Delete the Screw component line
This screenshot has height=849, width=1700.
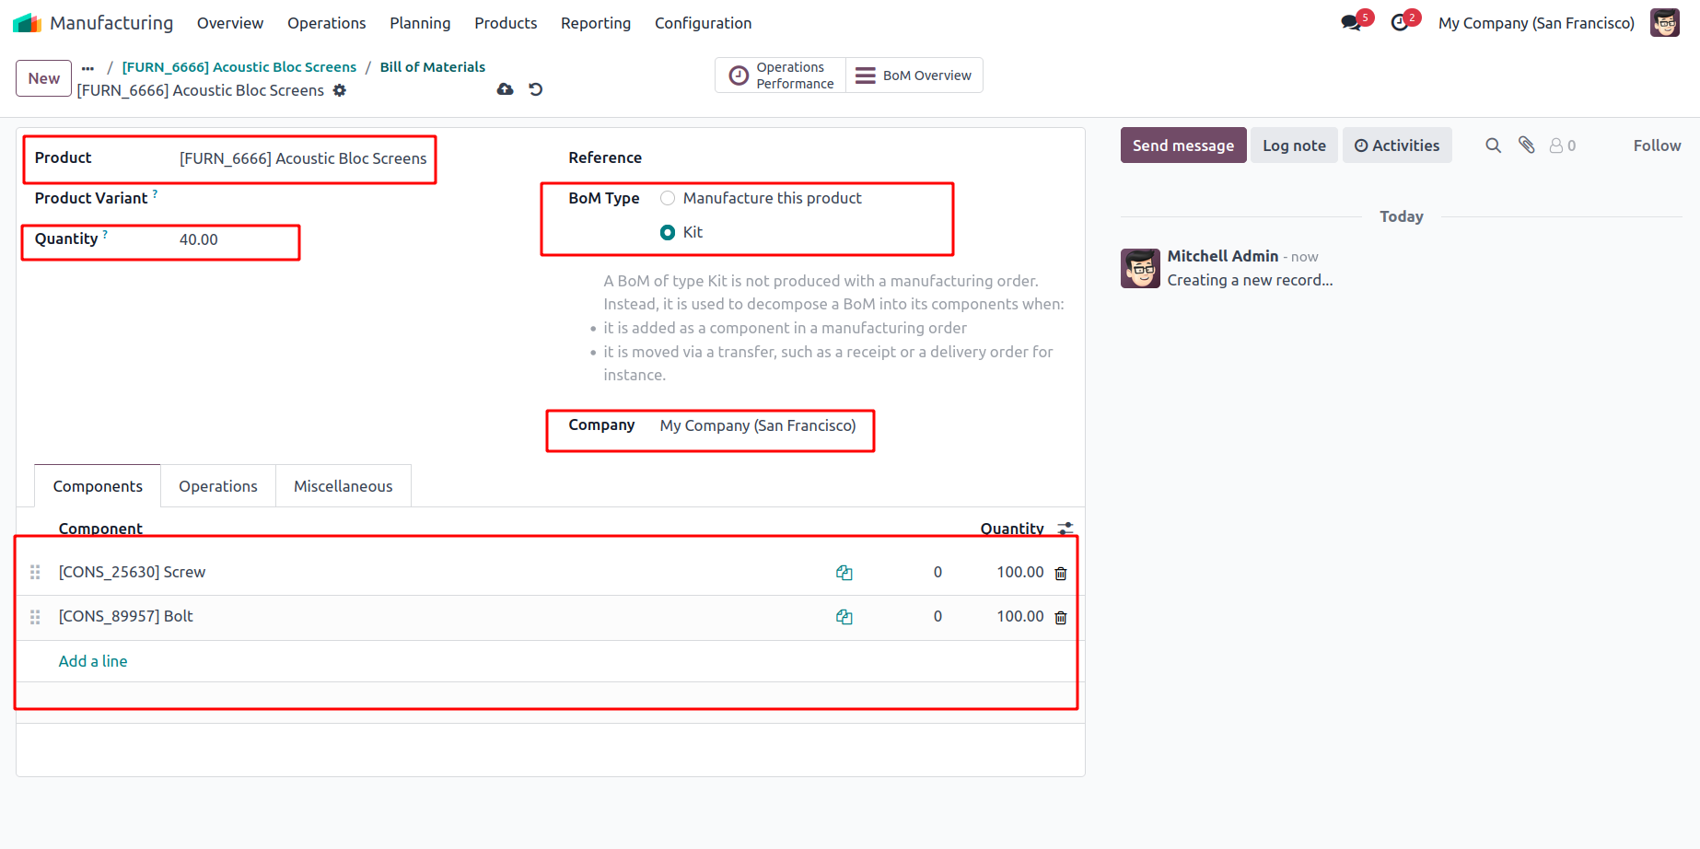point(1061,573)
